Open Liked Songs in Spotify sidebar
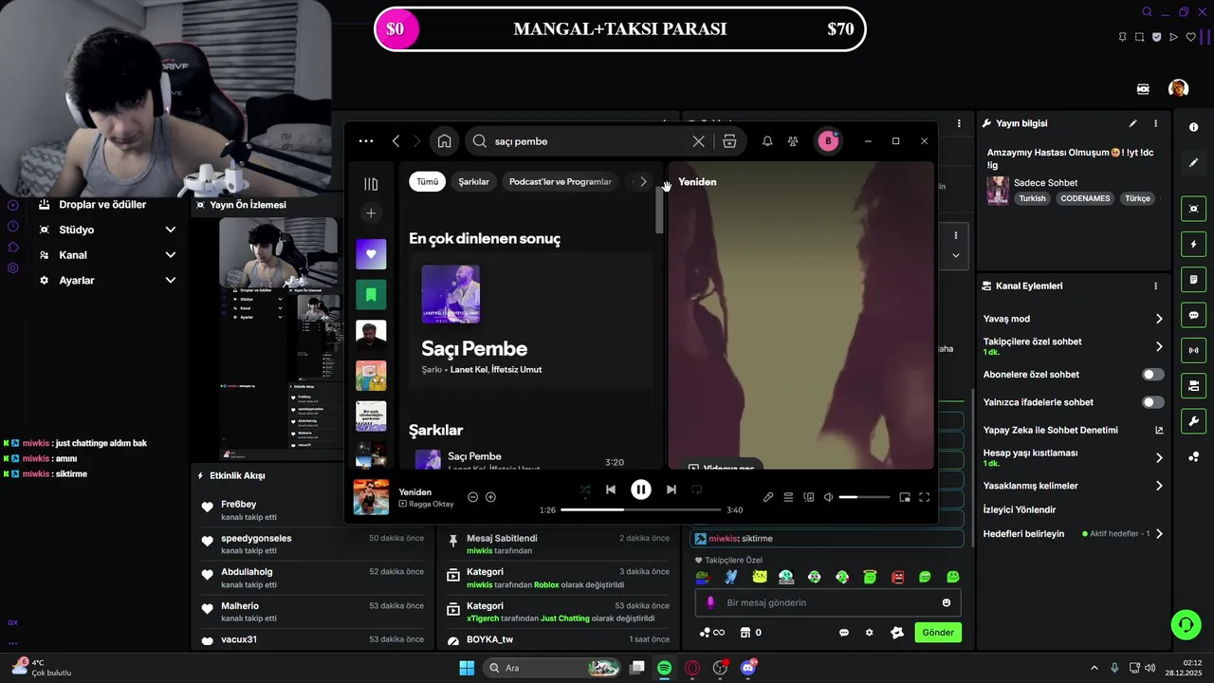This screenshot has height=683, width=1214. click(x=371, y=254)
